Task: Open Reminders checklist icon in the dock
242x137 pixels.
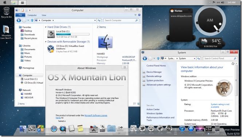Action: tap(71, 128)
